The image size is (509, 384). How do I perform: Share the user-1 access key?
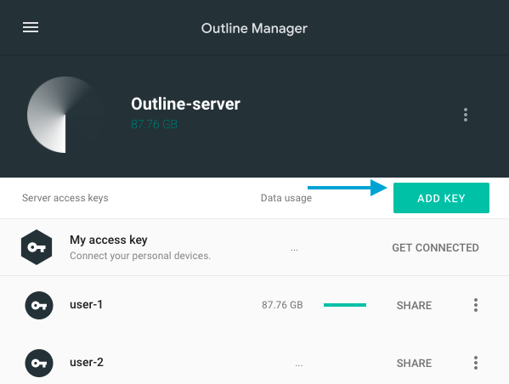[414, 306]
